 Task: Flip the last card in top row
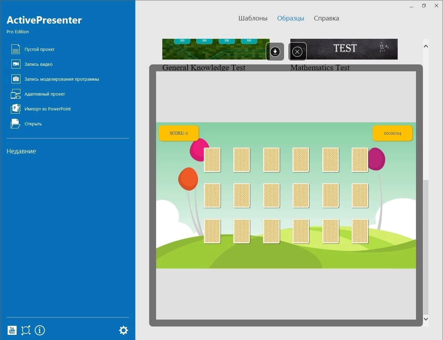[x=360, y=160]
